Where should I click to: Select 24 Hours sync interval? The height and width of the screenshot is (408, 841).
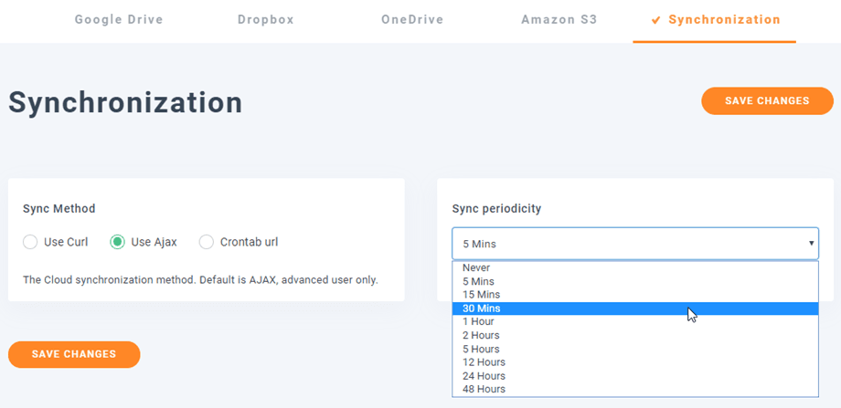tap(484, 375)
